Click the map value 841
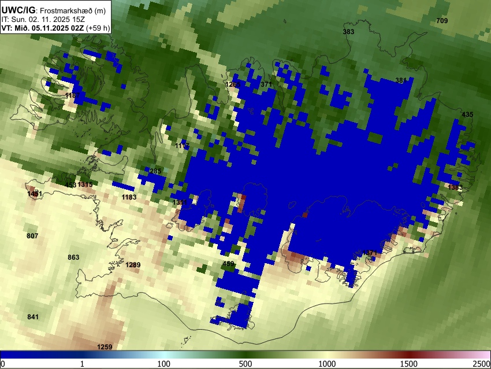The width and height of the screenshot is (491, 369). [x=33, y=317]
